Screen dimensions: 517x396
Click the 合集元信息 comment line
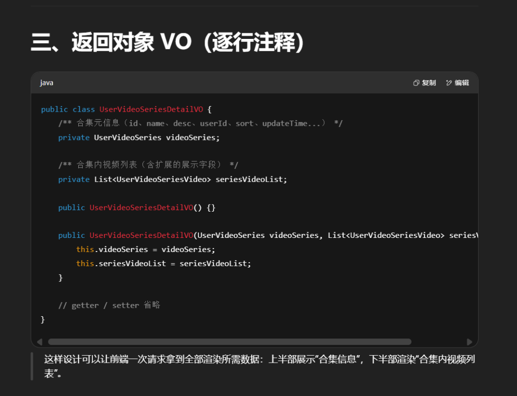tap(200, 123)
